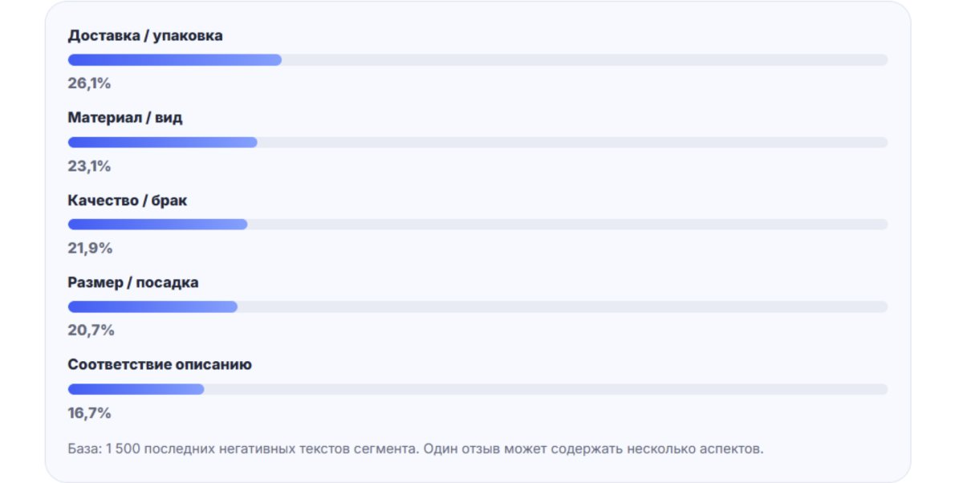955x483 pixels.
Task: Select the Материал / вид progress bar
Action: coord(477,142)
